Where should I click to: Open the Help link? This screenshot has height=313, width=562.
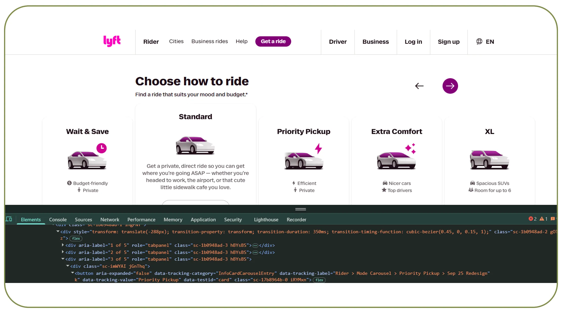pos(241,41)
